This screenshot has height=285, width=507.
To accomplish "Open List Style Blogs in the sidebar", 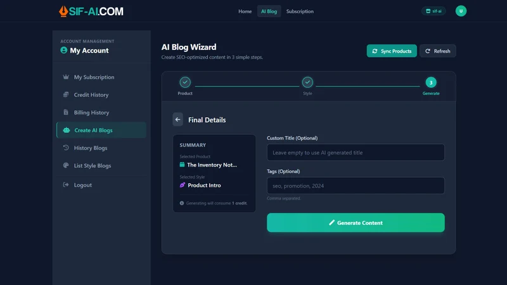I will click(x=101, y=165).
